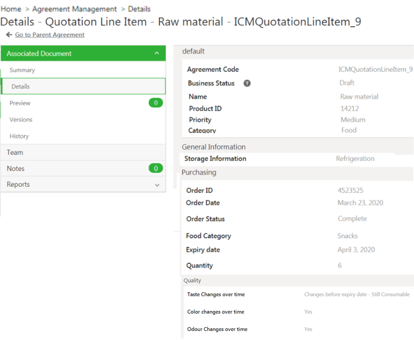Expand the Reports section chevron

click(x=157, y=185)
